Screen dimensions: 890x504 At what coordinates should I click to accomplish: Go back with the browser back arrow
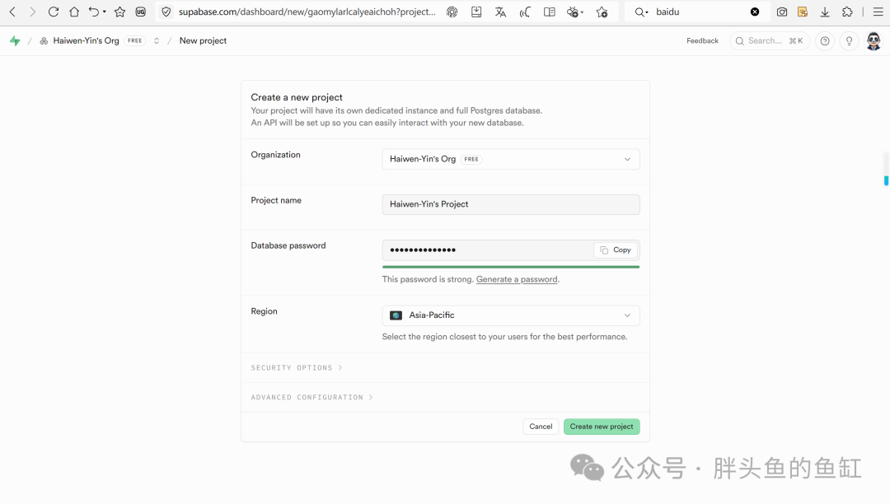point(12,12)
